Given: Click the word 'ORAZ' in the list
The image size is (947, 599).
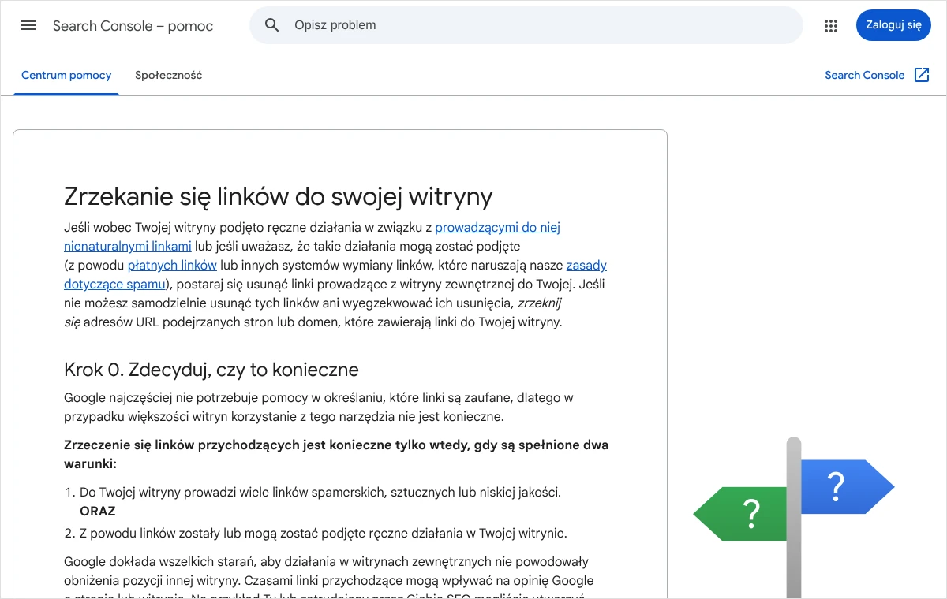Looking at the screenshot, I should point(98,512).
